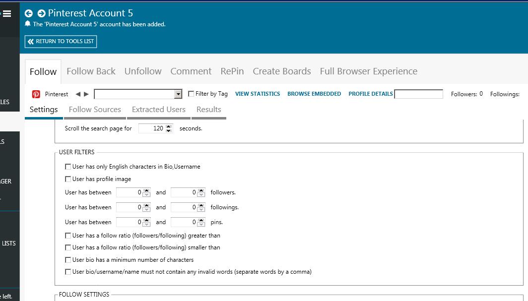The width and height of the screenshot is (528, 301).
Task: Click the notification bell icon
Action: (28, 24)
